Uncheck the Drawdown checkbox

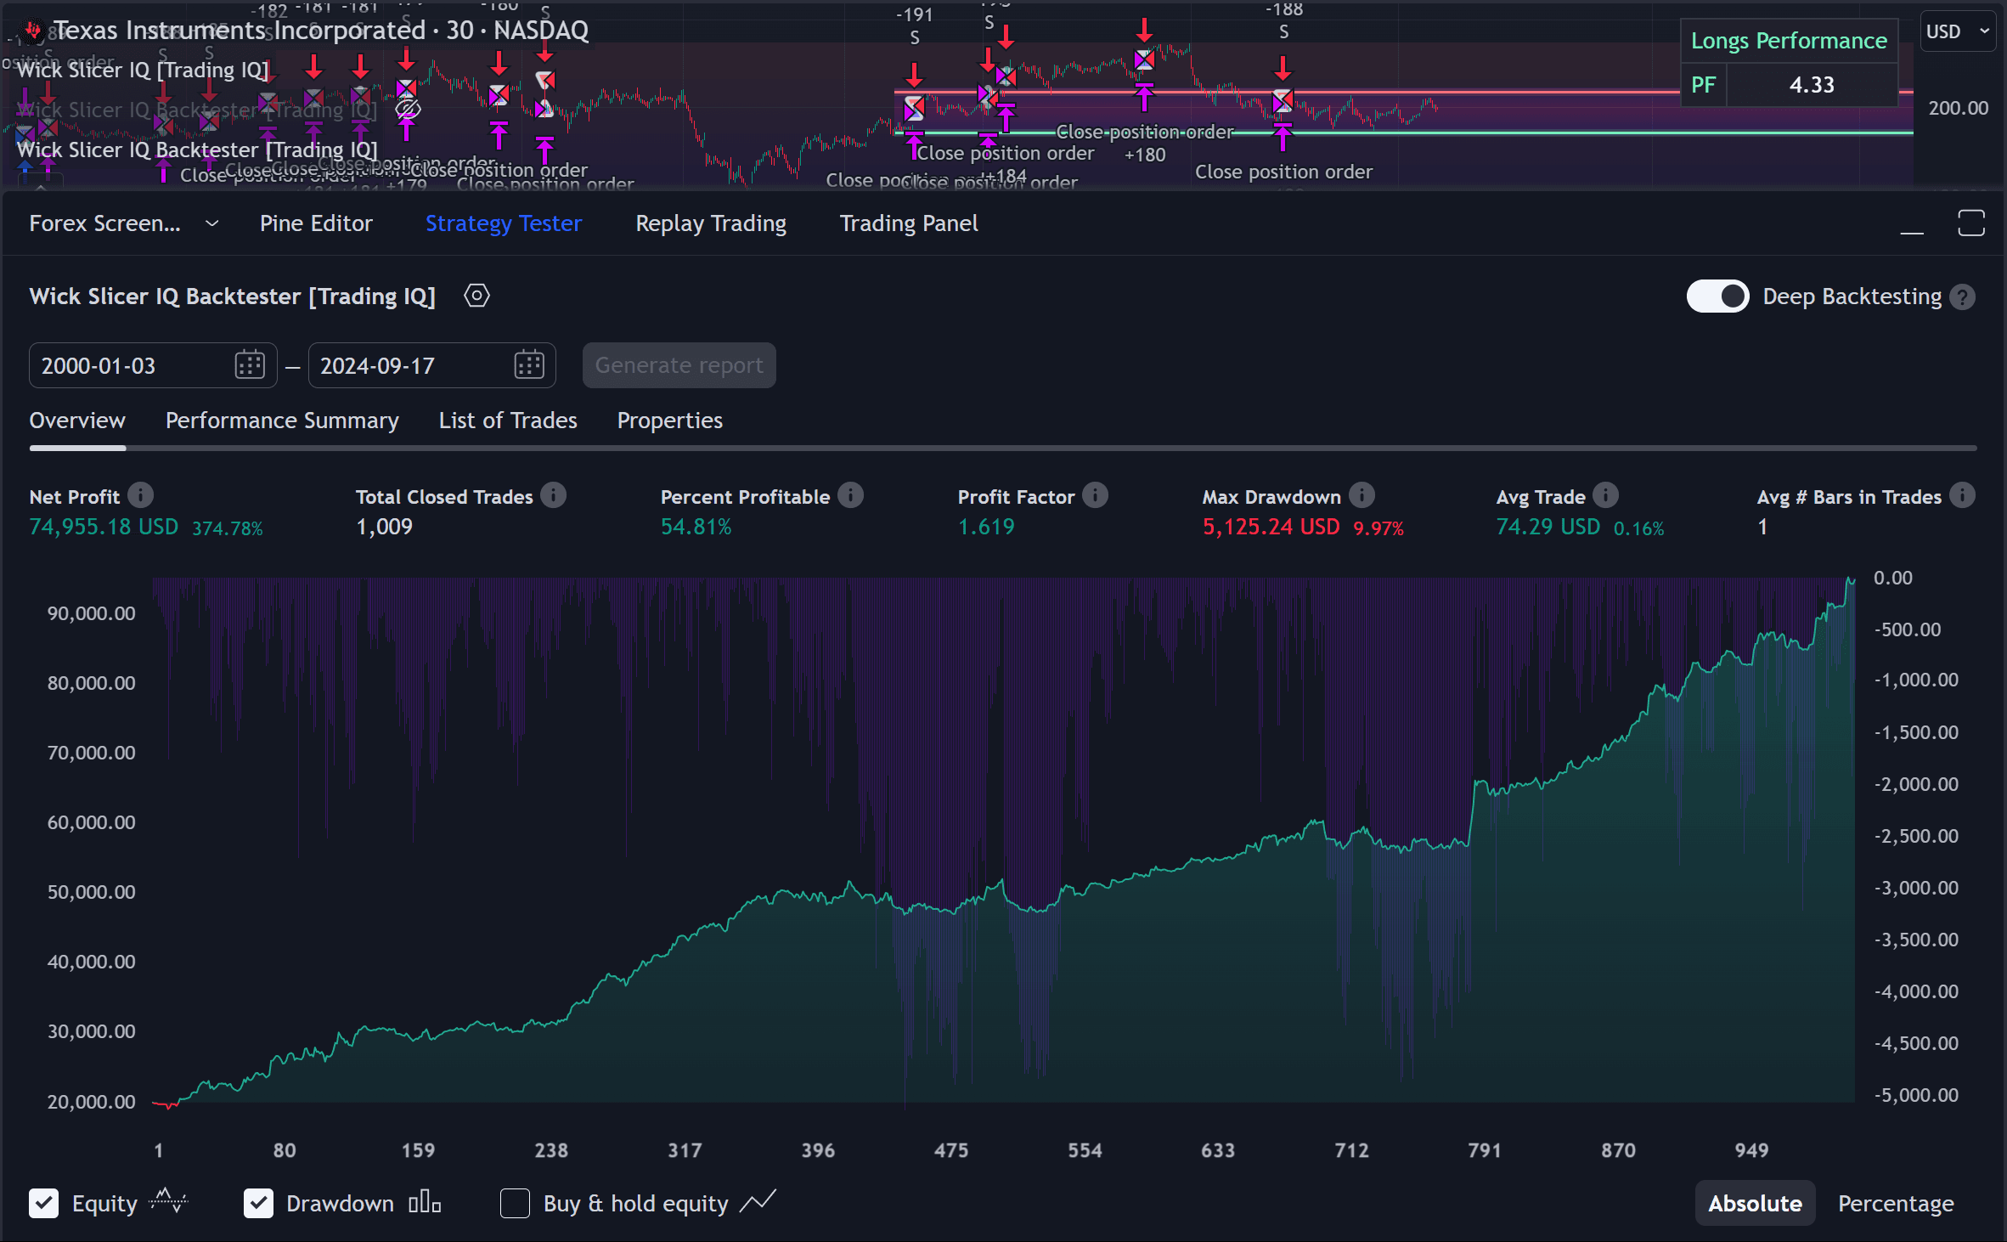[x=258, y=1203]
